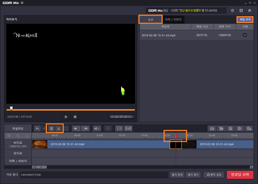The width and height of the screenshot is (258, 184).
Task: Play the preview video
Action: [66, 117]
